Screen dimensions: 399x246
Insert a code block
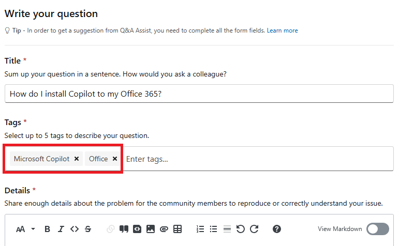coord(137,229)
